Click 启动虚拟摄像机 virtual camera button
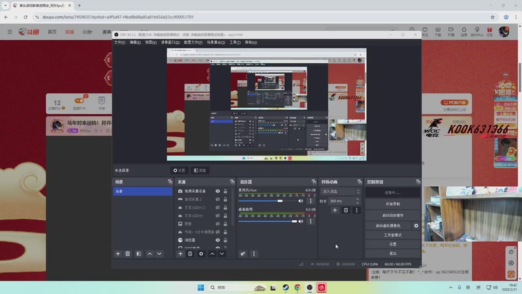The height and width of the screenshot is (294, 522). coord(388,225)
